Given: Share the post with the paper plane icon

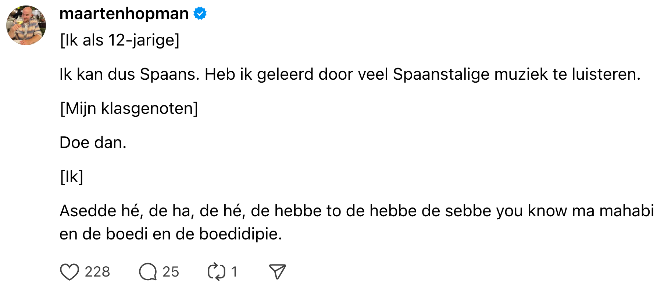Looking at the screenshot, I should [x=277, y=272].
